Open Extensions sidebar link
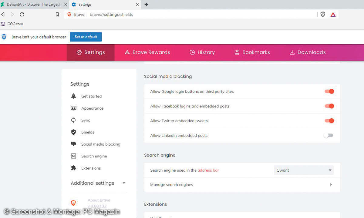364x218 pixels. [91, 168]
